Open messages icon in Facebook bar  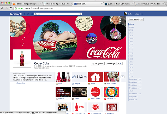point(28,14)
